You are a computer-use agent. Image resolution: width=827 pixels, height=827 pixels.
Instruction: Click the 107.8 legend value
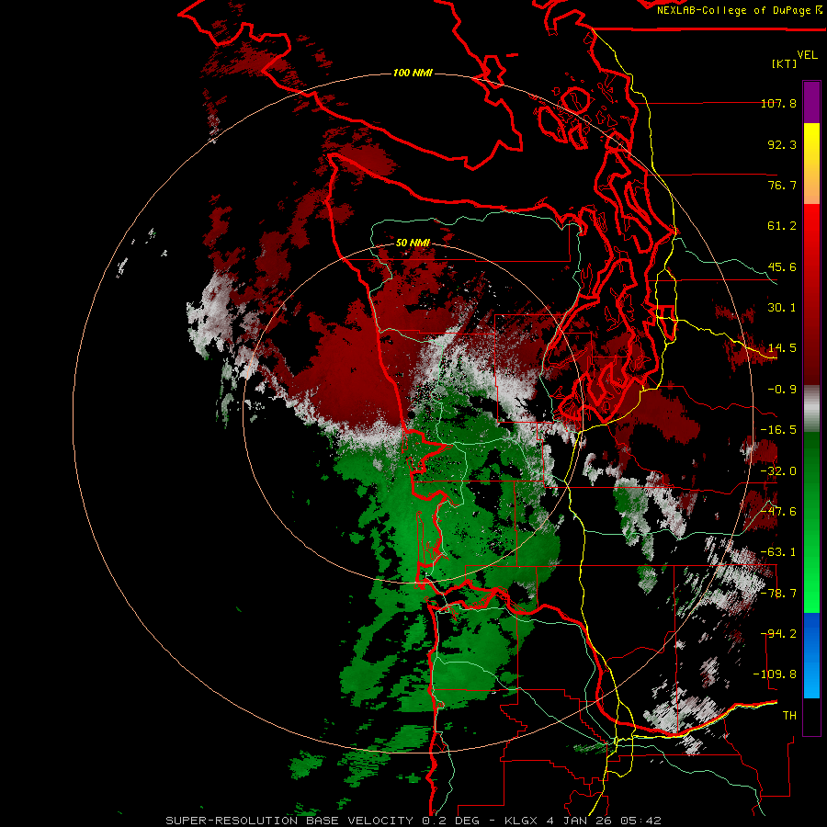(x=778, y=103)
